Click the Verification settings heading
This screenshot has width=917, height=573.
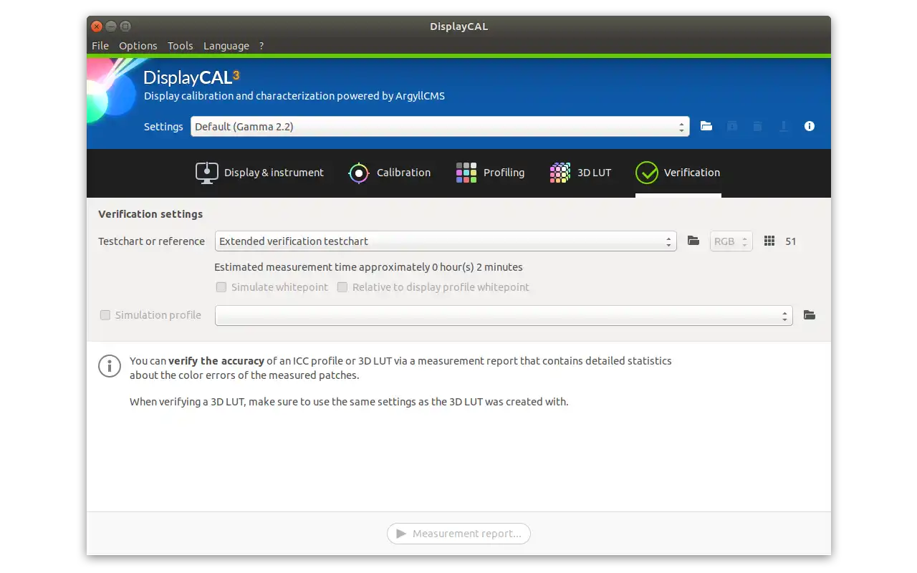click(150, 214)
